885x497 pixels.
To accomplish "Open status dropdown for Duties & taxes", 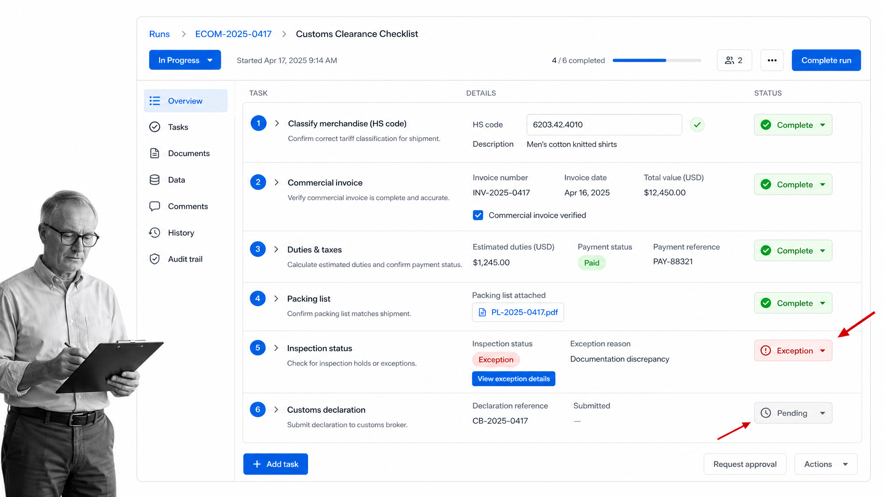I will tap(793, 251).
